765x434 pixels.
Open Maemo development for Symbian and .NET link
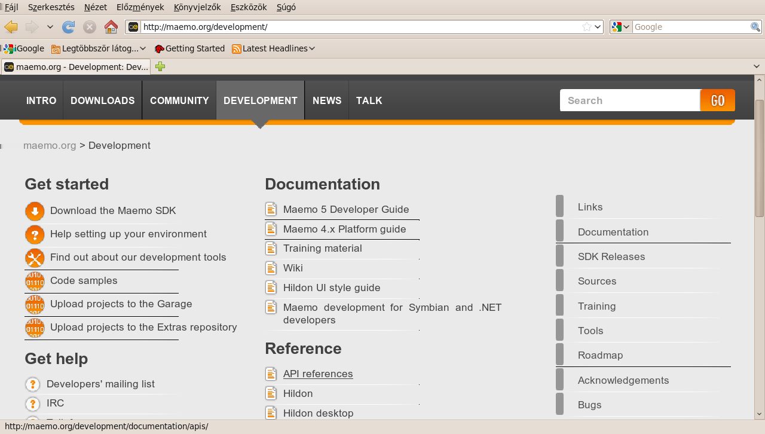point(392,314)
